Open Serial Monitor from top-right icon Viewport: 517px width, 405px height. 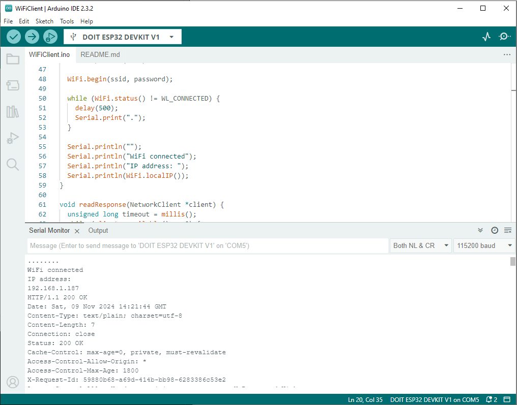pyautogui.click(x=504, y=37)
